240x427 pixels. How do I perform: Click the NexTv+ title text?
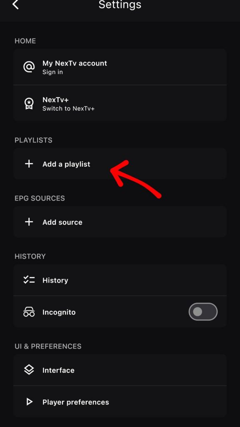pos(55,100)
